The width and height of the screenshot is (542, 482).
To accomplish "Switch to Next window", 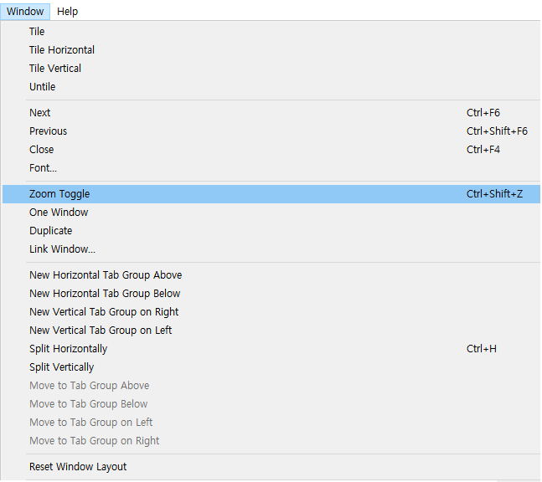I will point(271,113).
